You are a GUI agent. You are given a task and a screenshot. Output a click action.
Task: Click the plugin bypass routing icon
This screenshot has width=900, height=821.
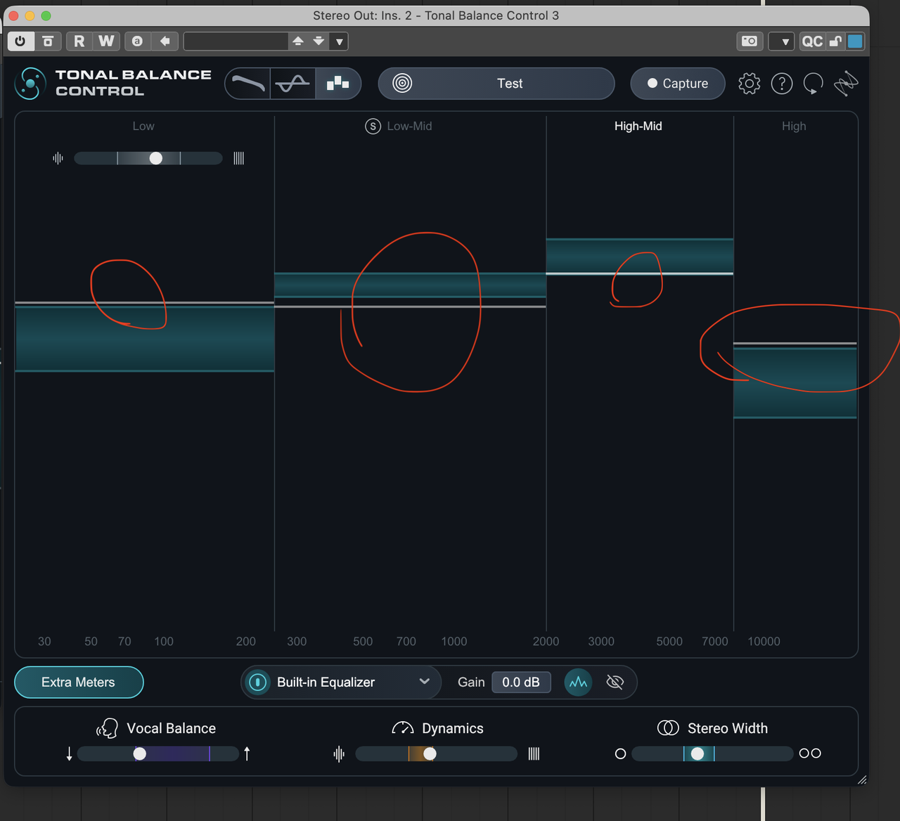pos(48,41)
